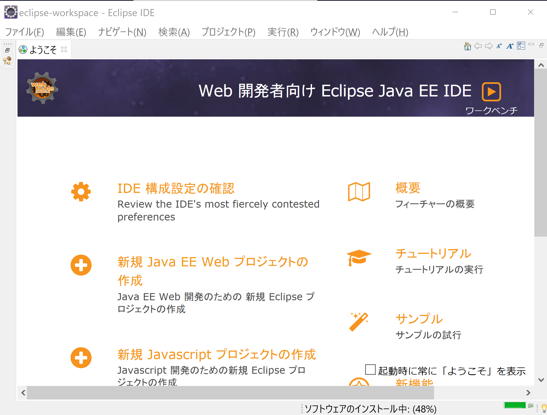Screen dimensions: 547x415
Task: Click the gear icon for IDE configuration
Action: (81, 192)
